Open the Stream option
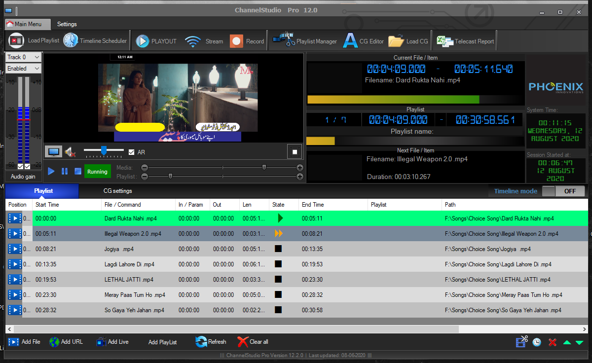 coord(204,41)
